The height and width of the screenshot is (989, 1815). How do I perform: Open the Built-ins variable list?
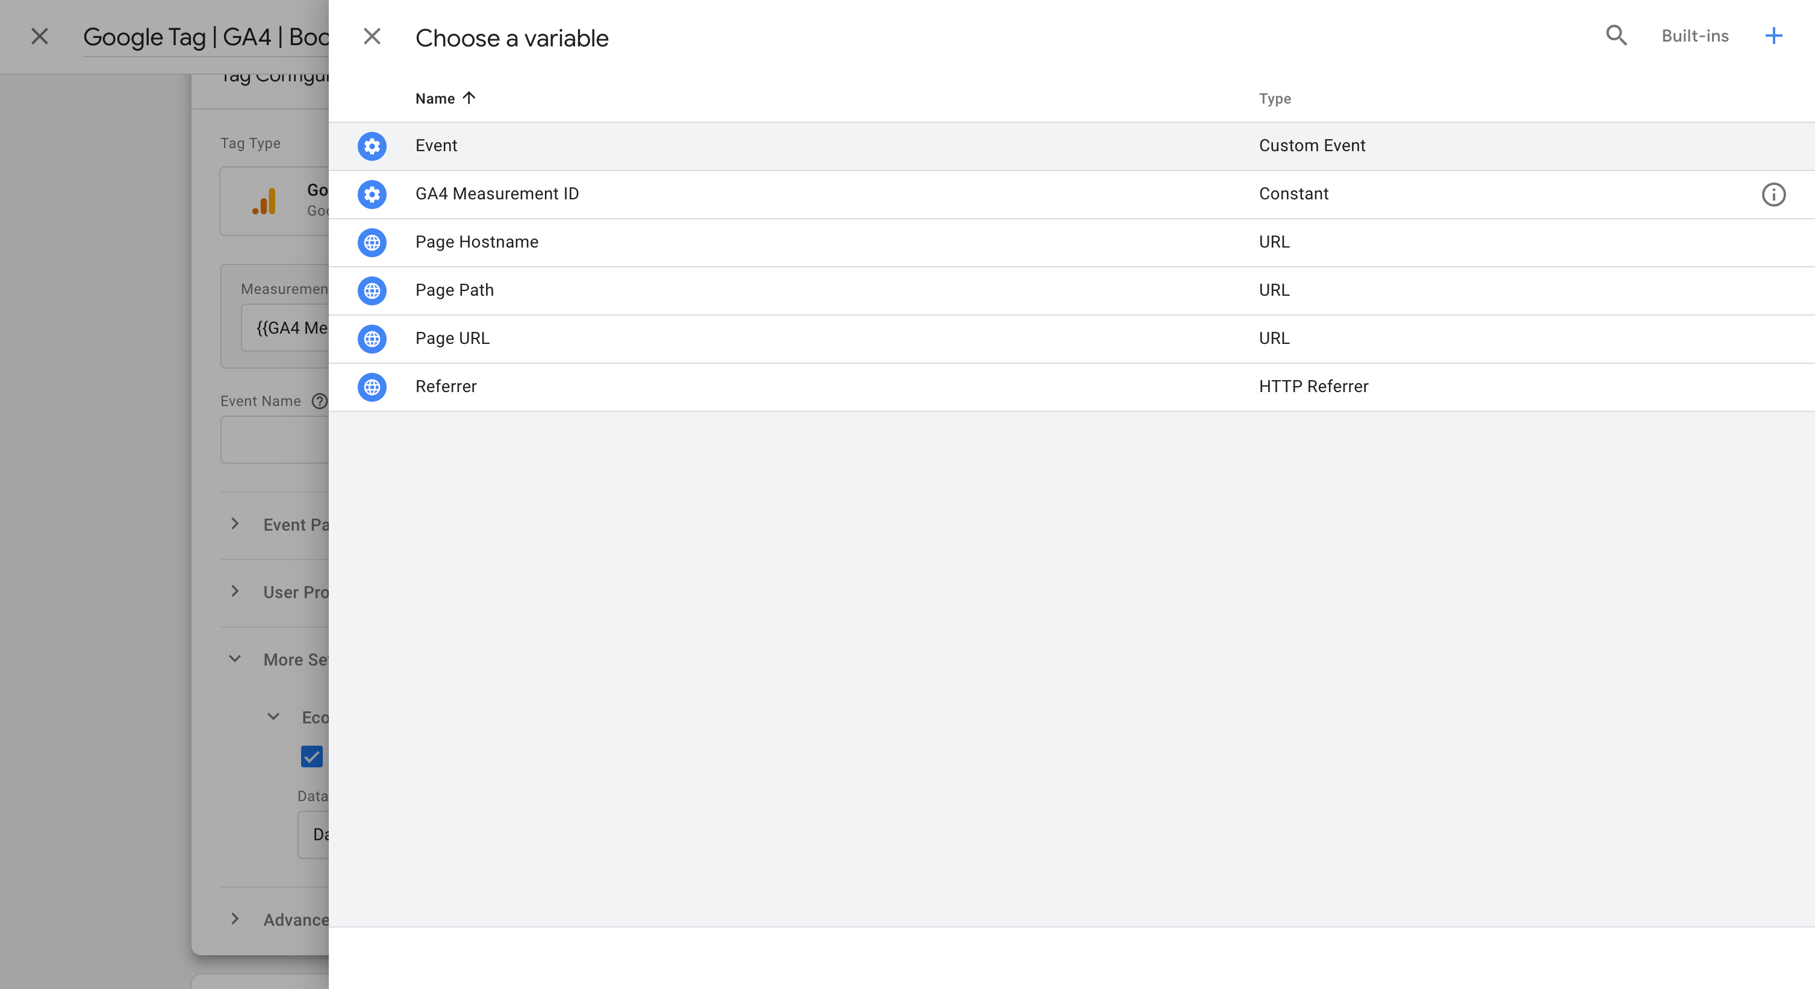[x=1695, y=36]
